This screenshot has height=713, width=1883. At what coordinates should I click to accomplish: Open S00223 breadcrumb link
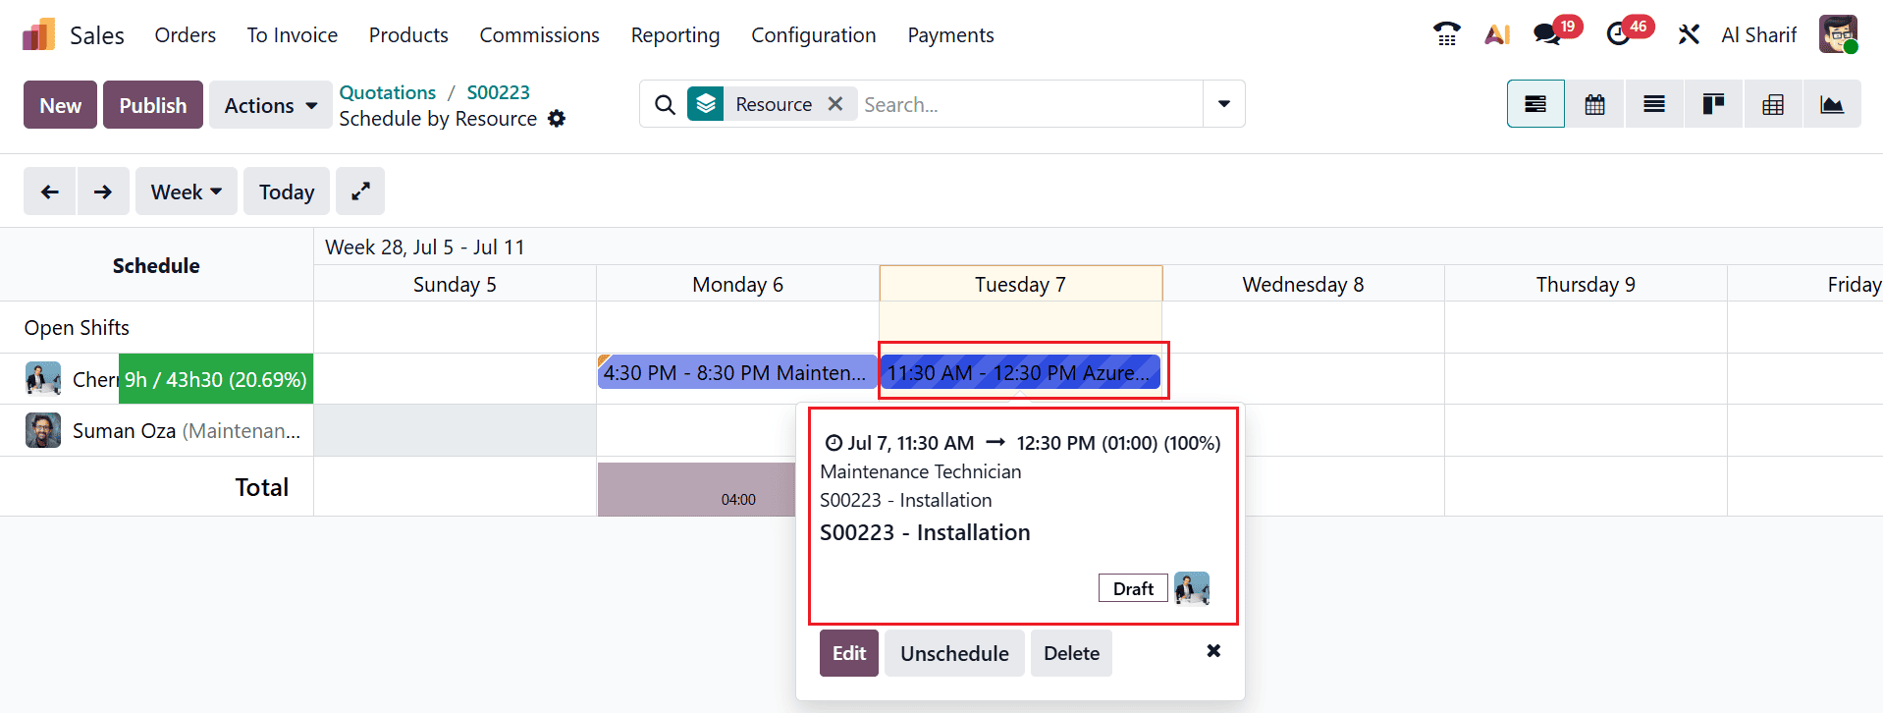pos(499,92)
